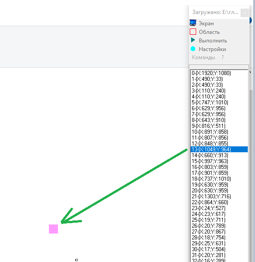Select highlighted entry 13-(X:1049;Y:964)
Viewport: 255px width, 262px height.
(x=219, y=150)
